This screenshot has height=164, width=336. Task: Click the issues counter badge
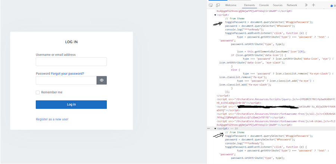point(333,6)
